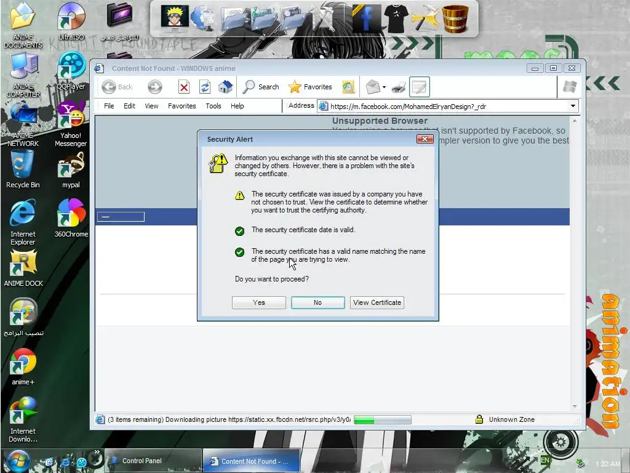The image size is (630, 473).
Task: Click the red X Stop icon
Action: (184, 87)
